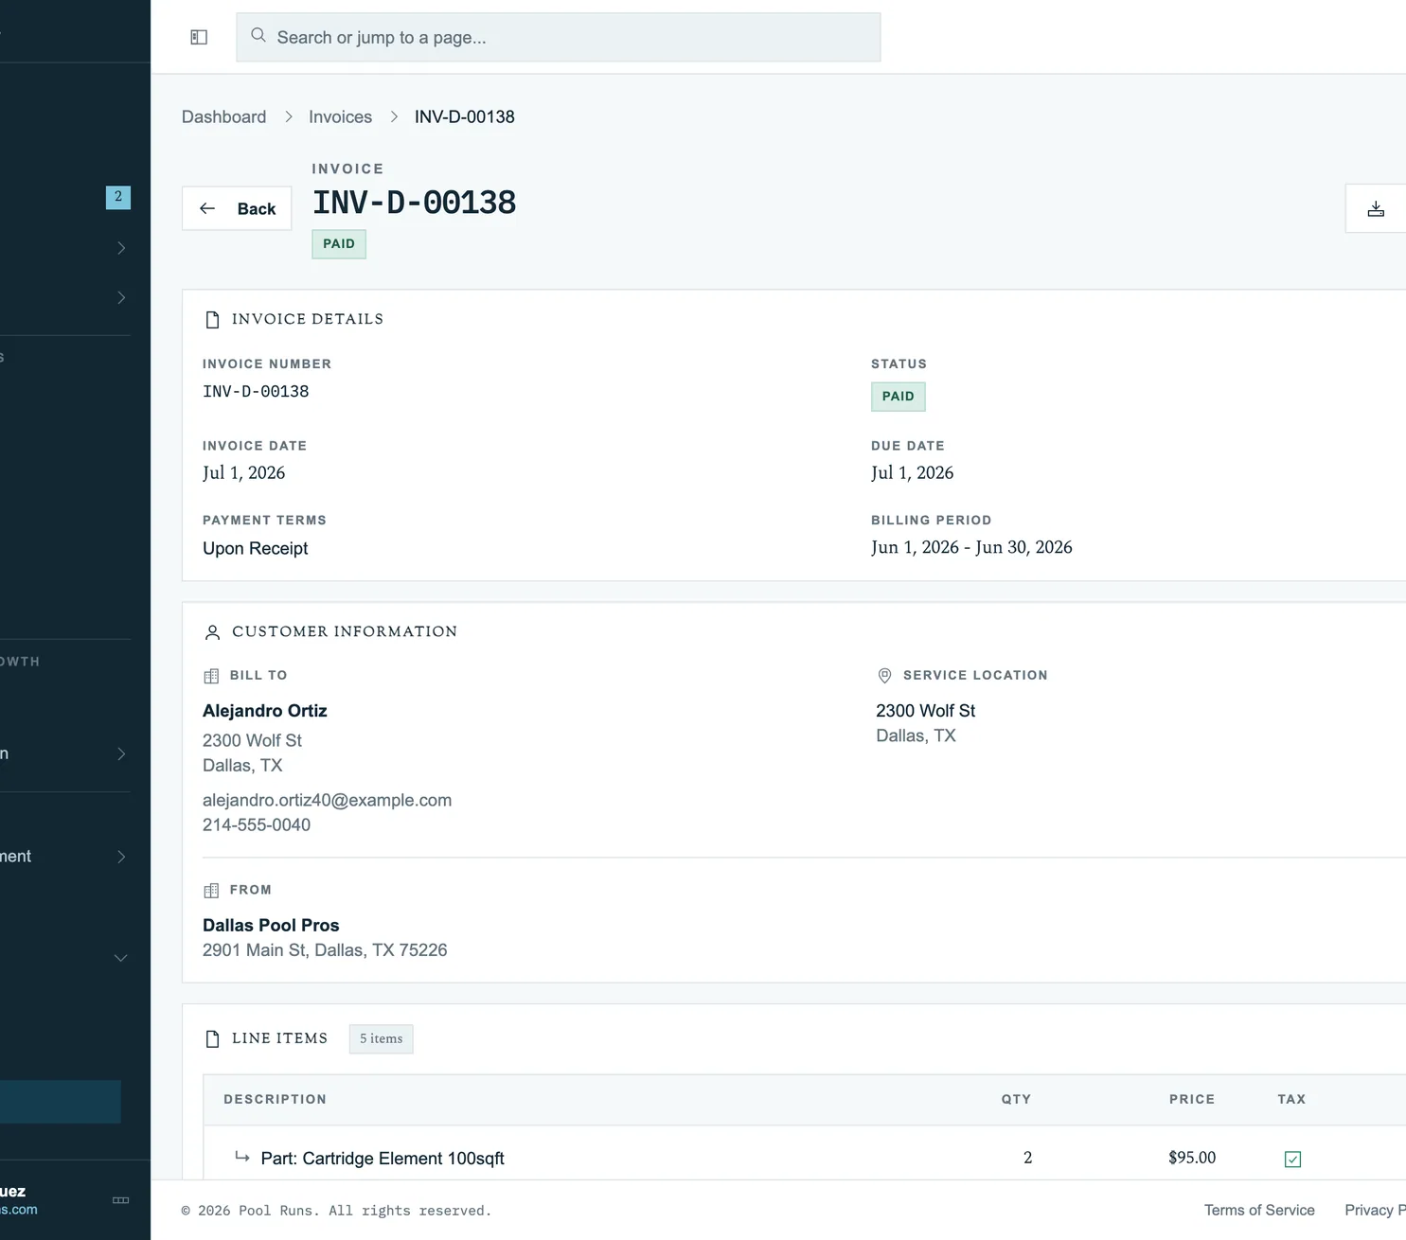Open the Privacy link in footer
This screenshot has height=1240, width=1406.
(x=1375, y=1210)
